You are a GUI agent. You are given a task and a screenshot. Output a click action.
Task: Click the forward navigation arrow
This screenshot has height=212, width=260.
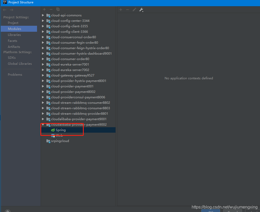11,10
